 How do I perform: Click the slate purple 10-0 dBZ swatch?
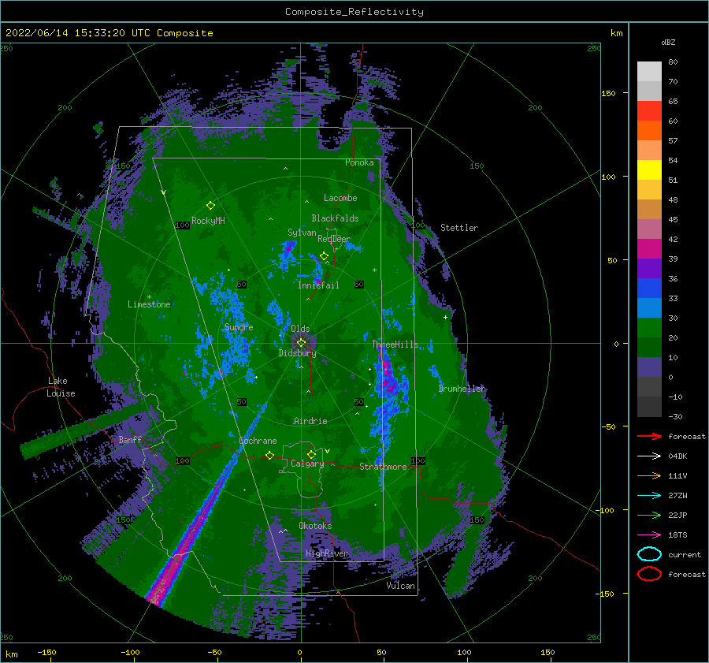click(649, 367)
